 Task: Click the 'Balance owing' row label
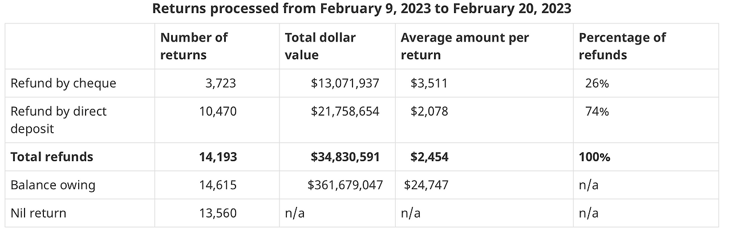tap(53, 185)
